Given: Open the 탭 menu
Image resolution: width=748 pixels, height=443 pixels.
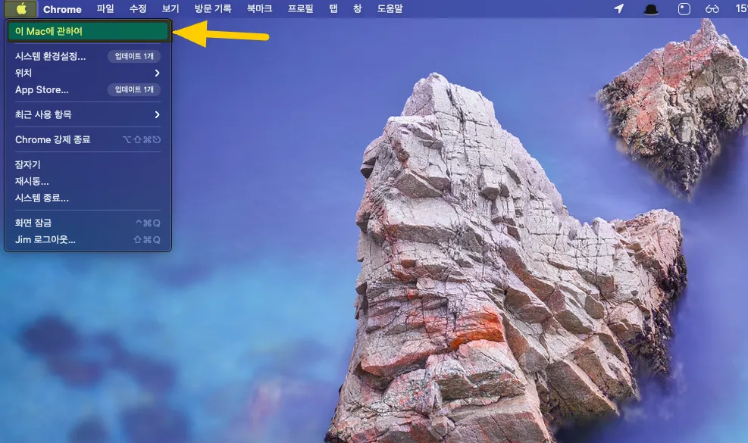Looking at the screenshot, I should pyautogui.click(x=333, y=8).
